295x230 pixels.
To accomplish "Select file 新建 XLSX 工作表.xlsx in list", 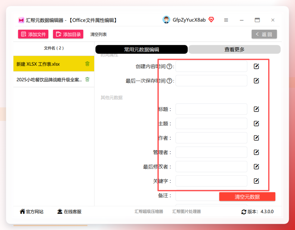I will (x=54, y=64).
